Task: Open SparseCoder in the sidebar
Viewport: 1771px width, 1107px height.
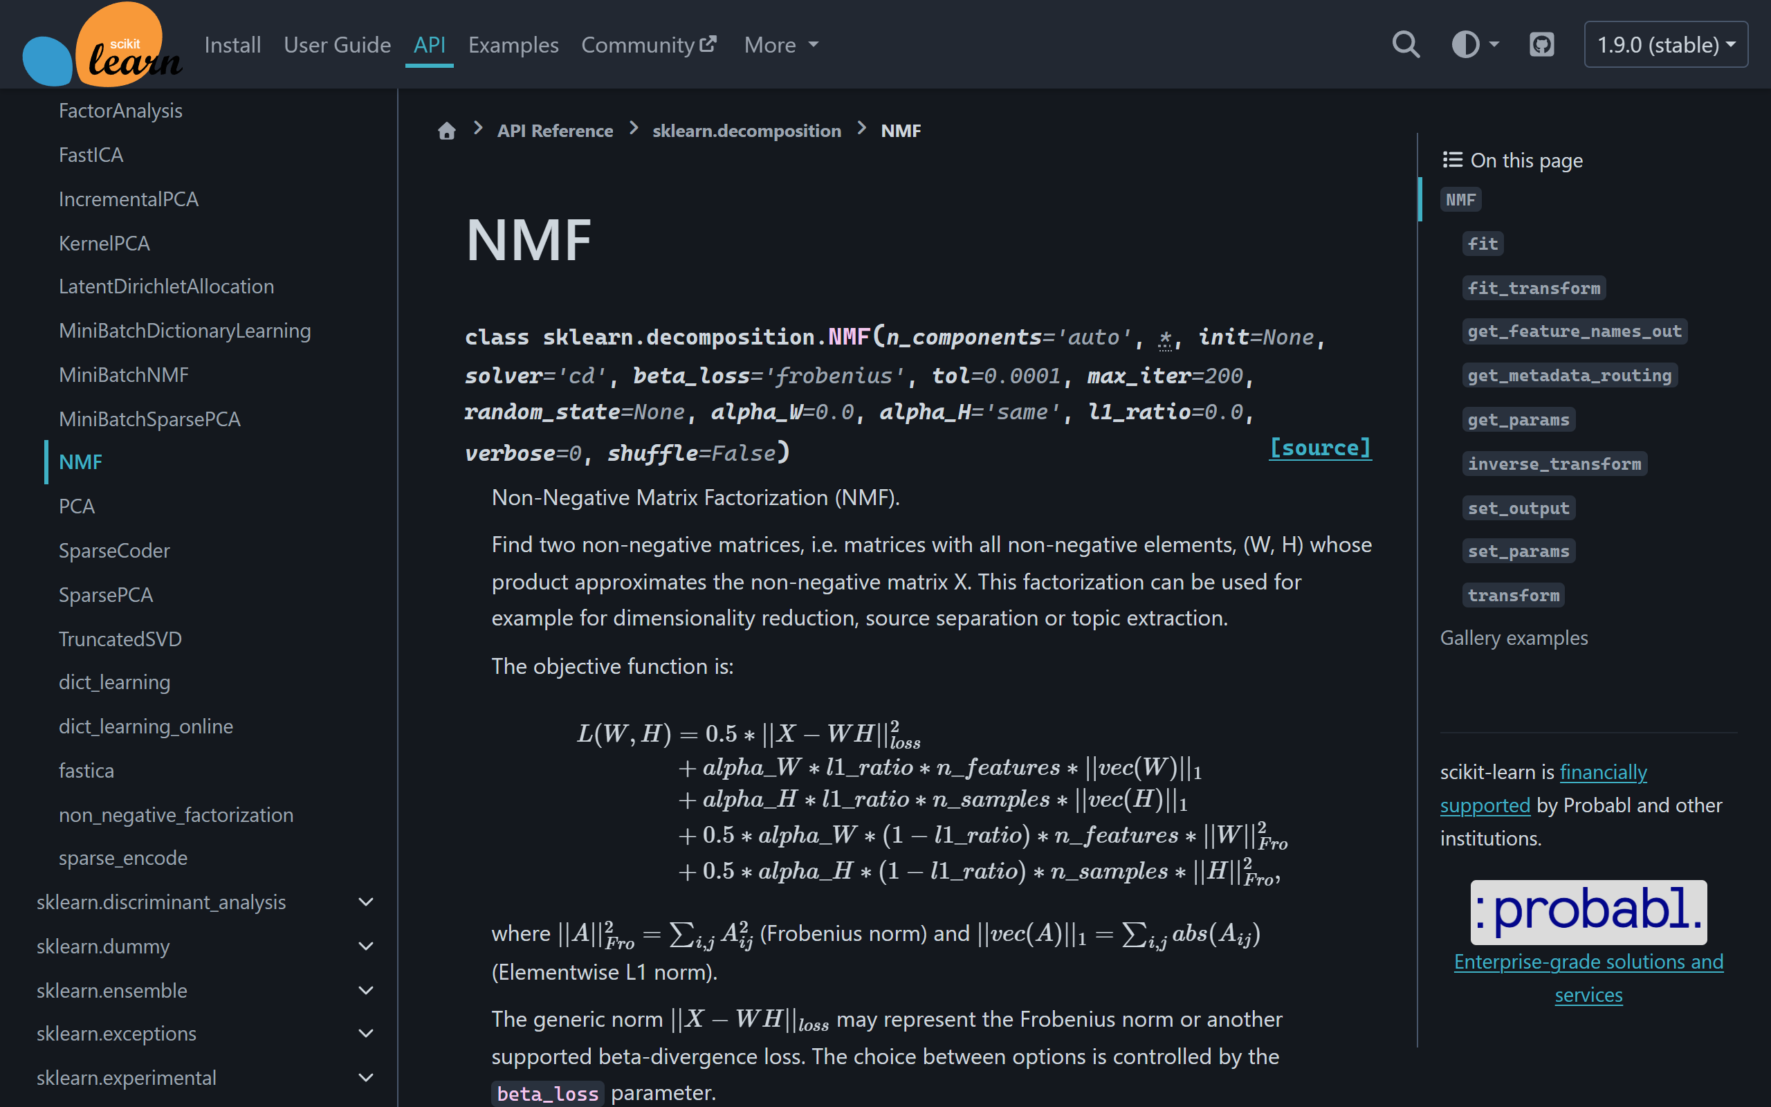Action: pyautogui.click(x=114, y=551)
